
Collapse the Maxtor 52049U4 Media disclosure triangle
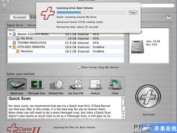[10, 34]
